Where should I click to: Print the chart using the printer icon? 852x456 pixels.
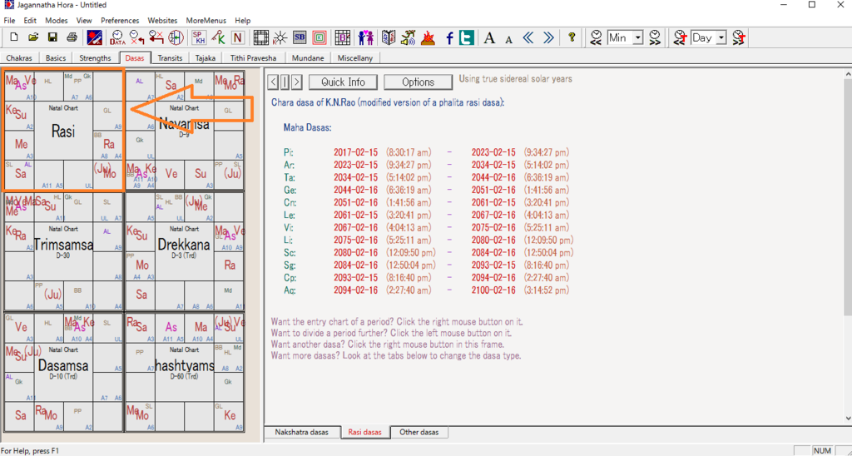pos(72,37)
